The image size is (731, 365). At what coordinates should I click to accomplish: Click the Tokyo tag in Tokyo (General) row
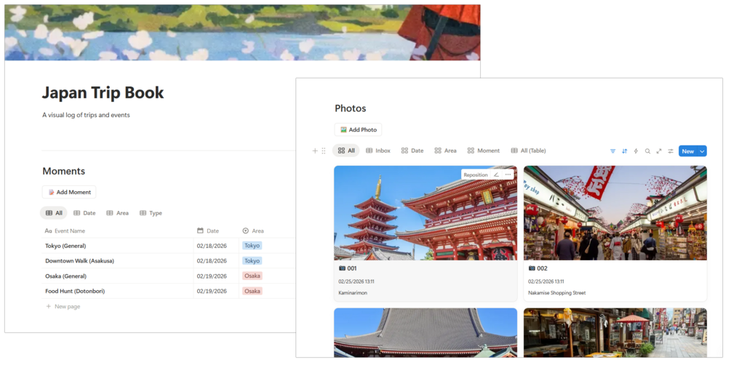pos(252,246)
